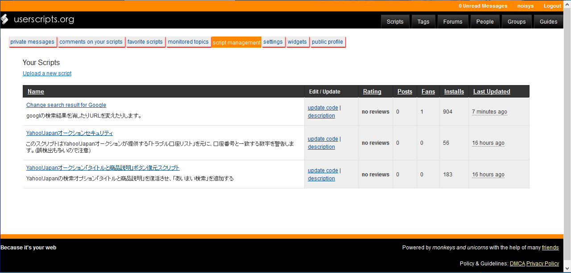Switch to the settings tab
Viewport: 571px width, 273px height.
coord(273,41)
